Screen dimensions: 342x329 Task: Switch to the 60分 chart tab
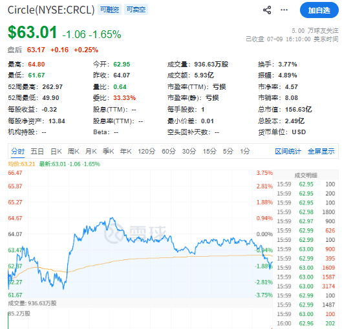coord(169,151)
